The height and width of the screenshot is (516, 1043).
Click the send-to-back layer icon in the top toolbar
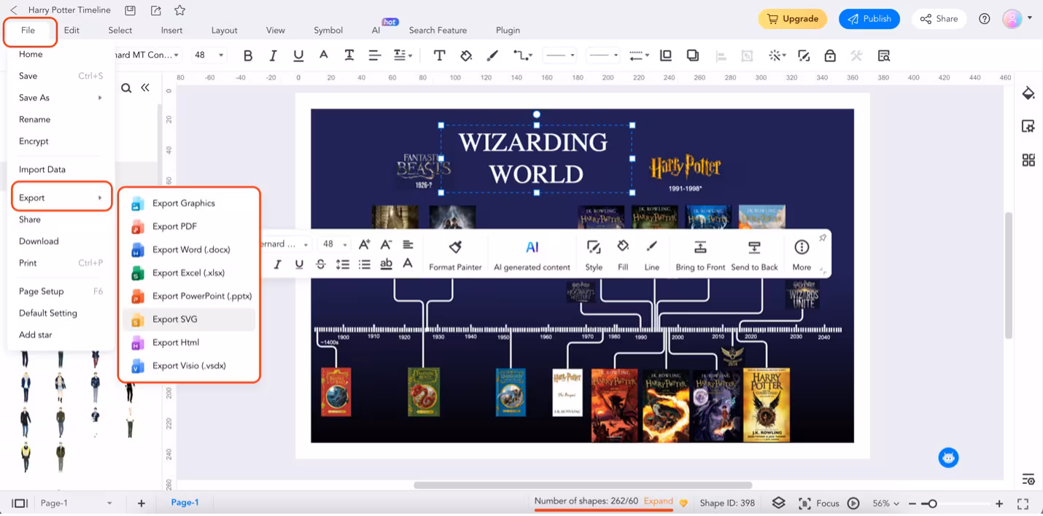pyautogui.click(x=693, y=55)
